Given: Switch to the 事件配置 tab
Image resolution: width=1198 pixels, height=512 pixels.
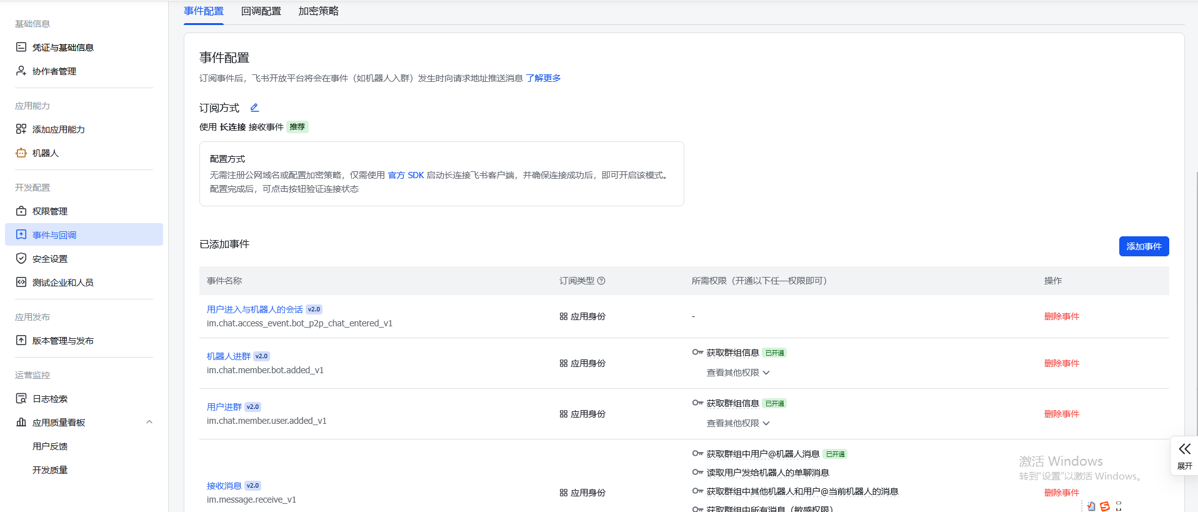Looking at the screenshot, I should click(x=204, y=11).
